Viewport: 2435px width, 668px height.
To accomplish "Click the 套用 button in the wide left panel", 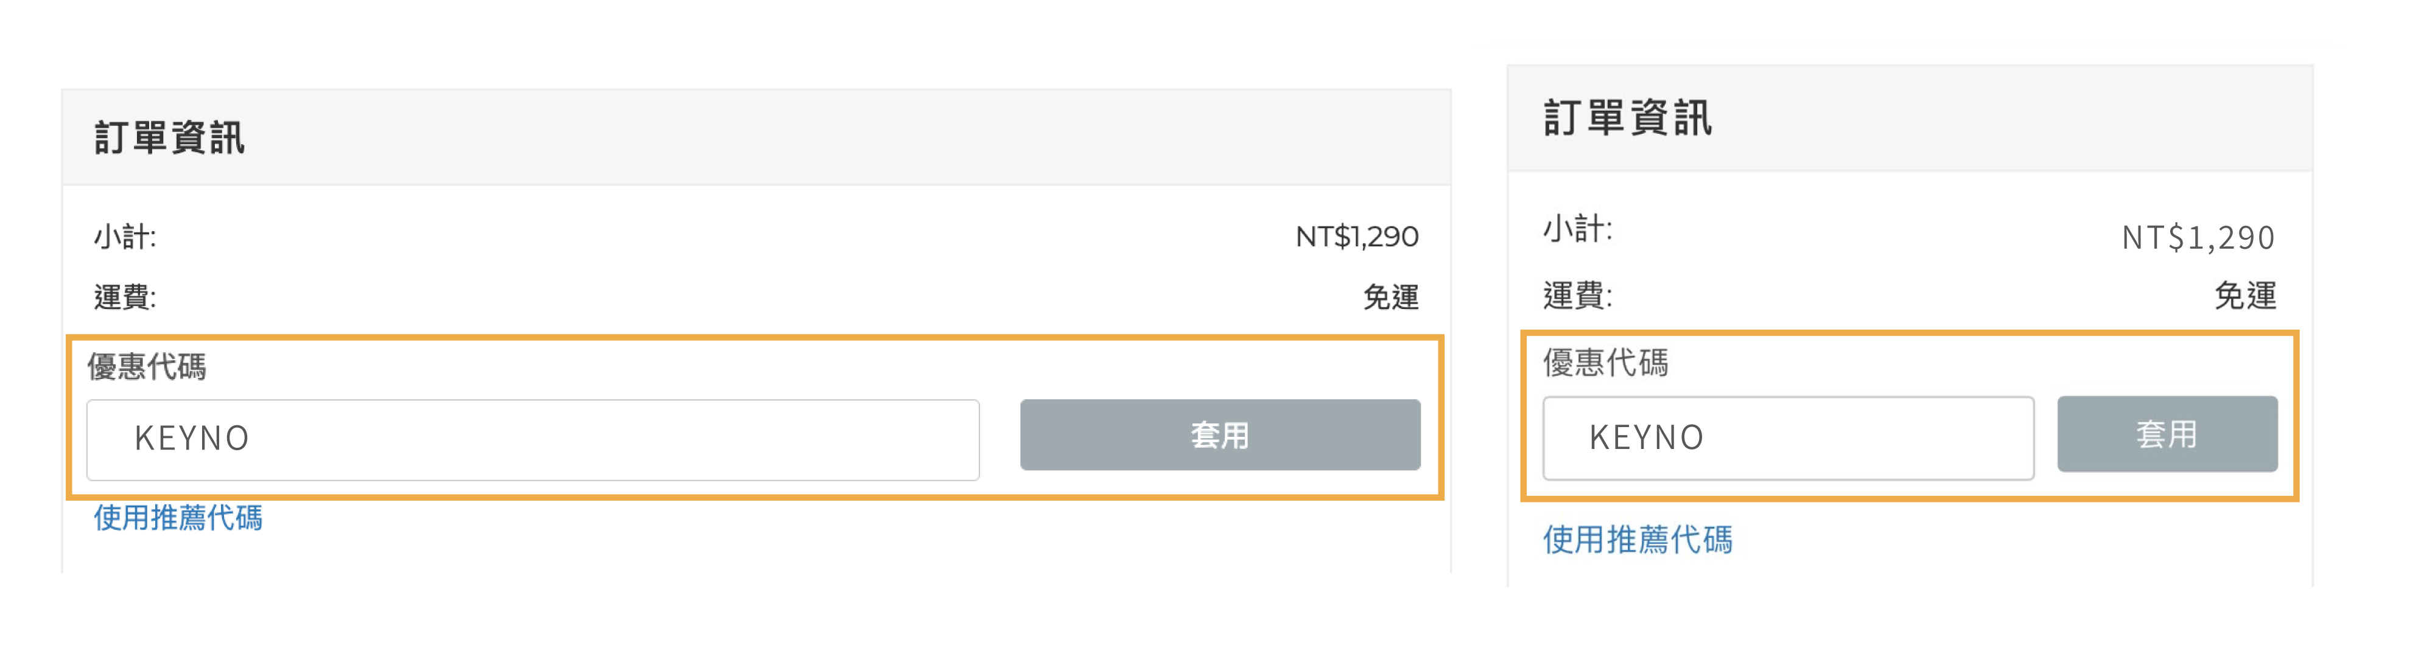I will (1219, 434).
